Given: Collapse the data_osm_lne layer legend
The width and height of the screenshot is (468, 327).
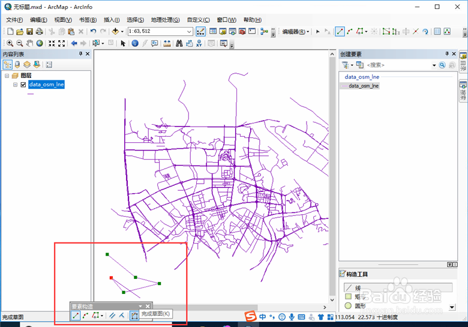Looking at the screenshot, I should (15, 85).
